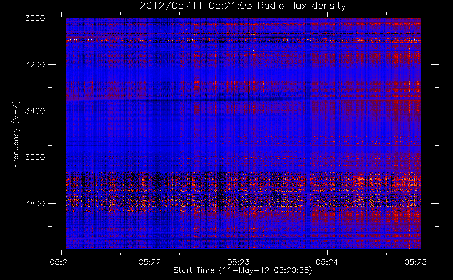Click the 3400 frequency axis label
Image resolution: width=453 pixels, height=280 pixels.
(x=35, y=111)
